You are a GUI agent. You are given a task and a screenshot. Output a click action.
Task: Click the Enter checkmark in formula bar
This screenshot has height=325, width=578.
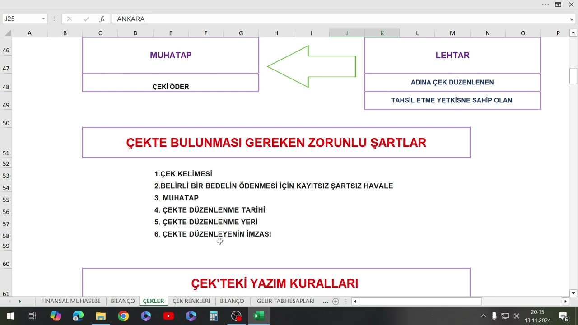click(86, 19)
